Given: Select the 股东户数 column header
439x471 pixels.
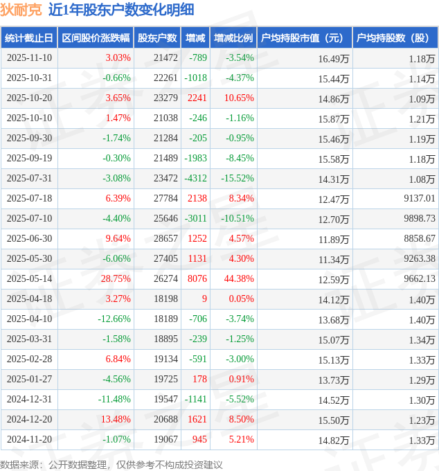Looking at the screenshot, I should (x=157, y=38).
